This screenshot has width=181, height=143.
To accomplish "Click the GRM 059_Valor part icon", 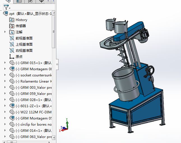I will tap(12, 93).
